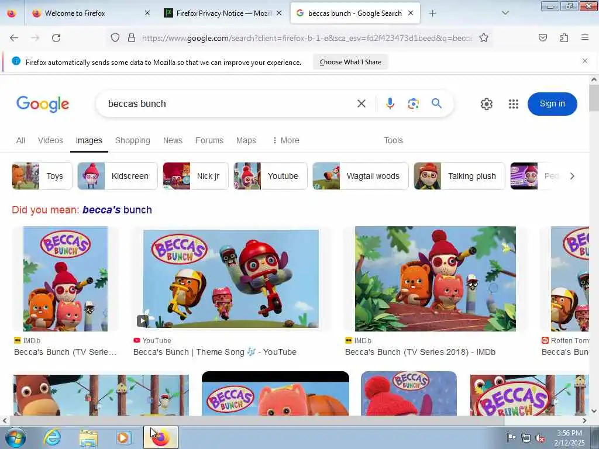Filter images by the Youtube chip

tap(270, 176)
